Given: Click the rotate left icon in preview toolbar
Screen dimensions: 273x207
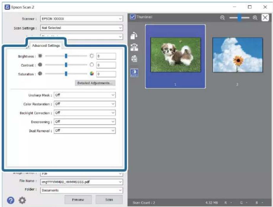Looking at the screenshot, I should pos(134,36).
